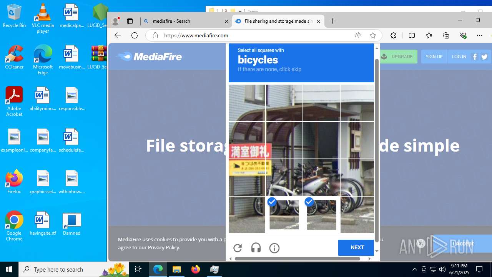Open Edge Extensions icon

[x=393, y=35]
